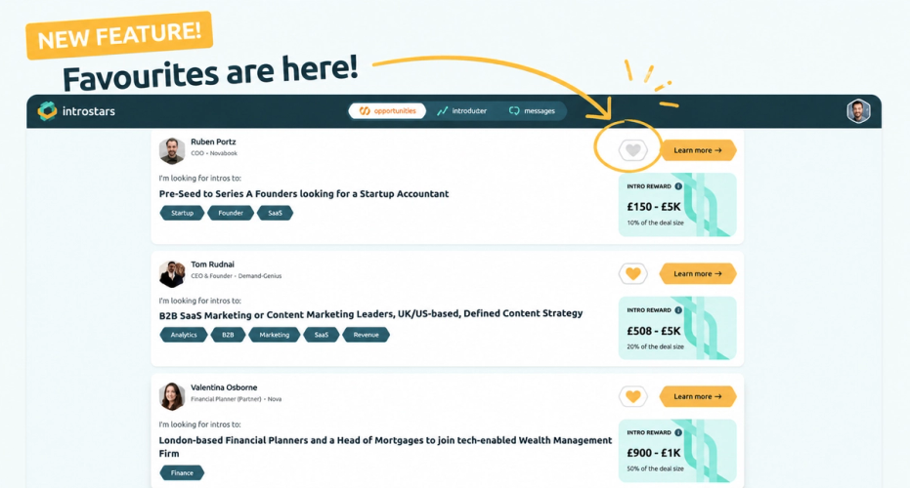Click the name Tom Rudnai
910x488 pixels.
212,264
